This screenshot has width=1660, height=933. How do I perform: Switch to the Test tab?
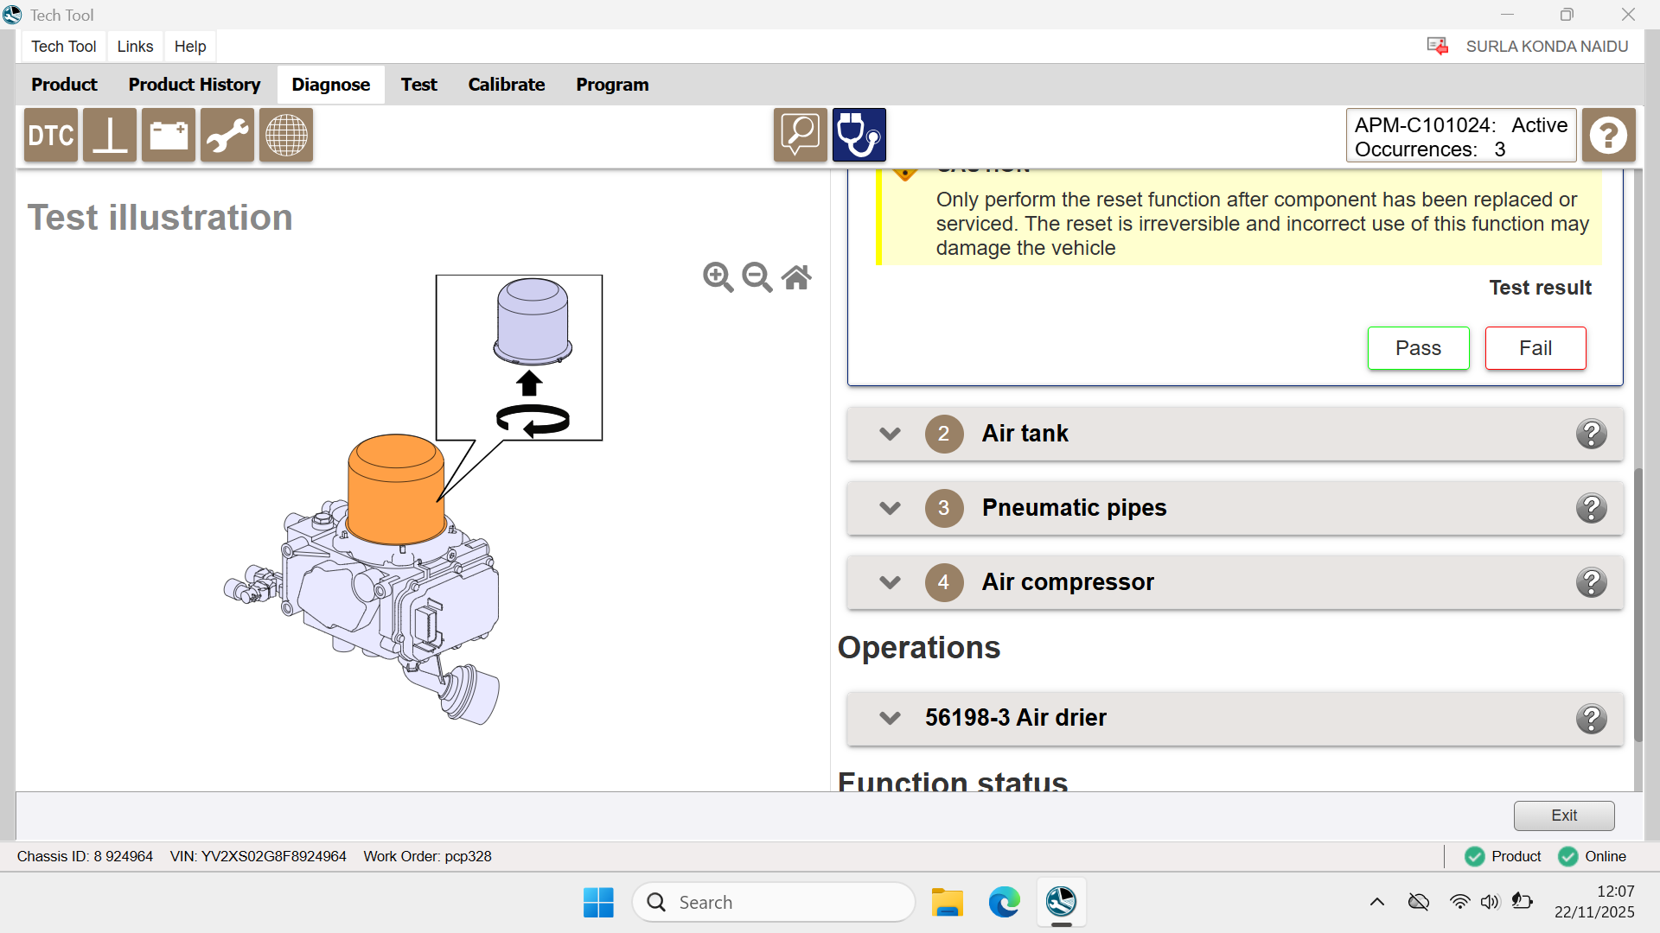[x=419, y=85]
